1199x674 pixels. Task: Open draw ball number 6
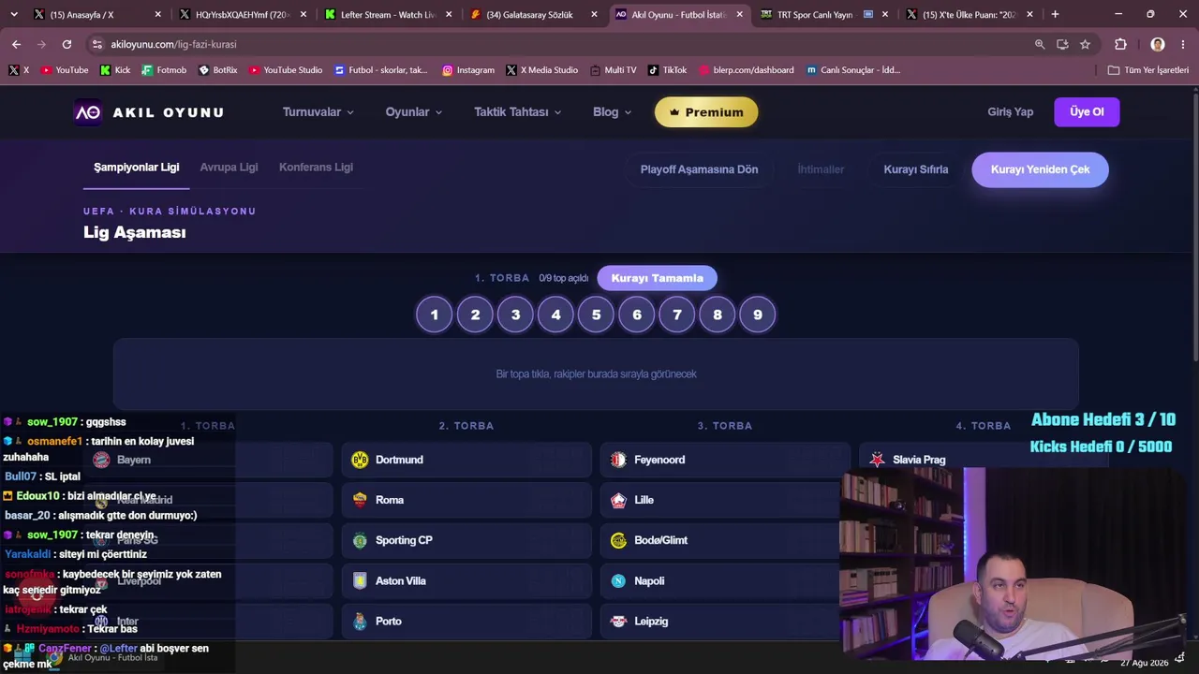(x=637, y=315)
